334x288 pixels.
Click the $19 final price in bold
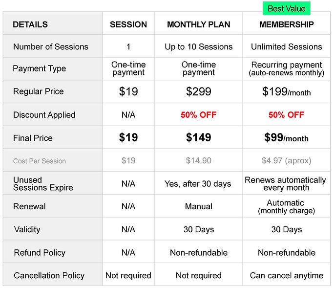click(x=128, y=137)
